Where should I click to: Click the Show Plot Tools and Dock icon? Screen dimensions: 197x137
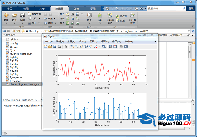tap(126, 47)
